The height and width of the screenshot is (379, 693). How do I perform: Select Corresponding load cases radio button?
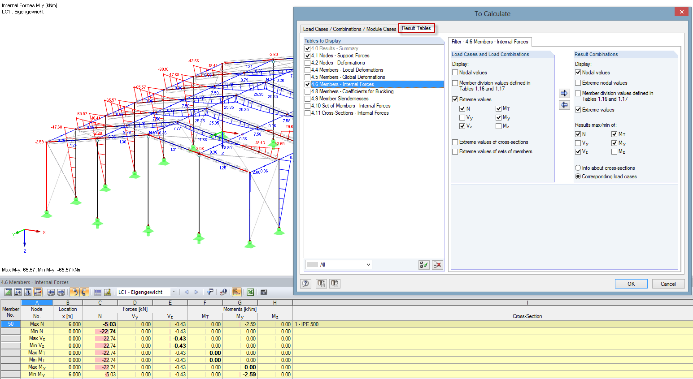578,177
